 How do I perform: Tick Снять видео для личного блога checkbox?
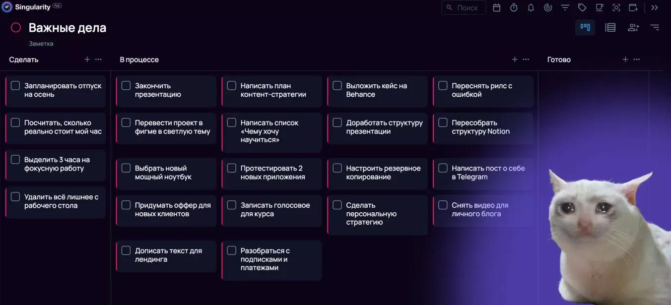(x=443, y=205)
